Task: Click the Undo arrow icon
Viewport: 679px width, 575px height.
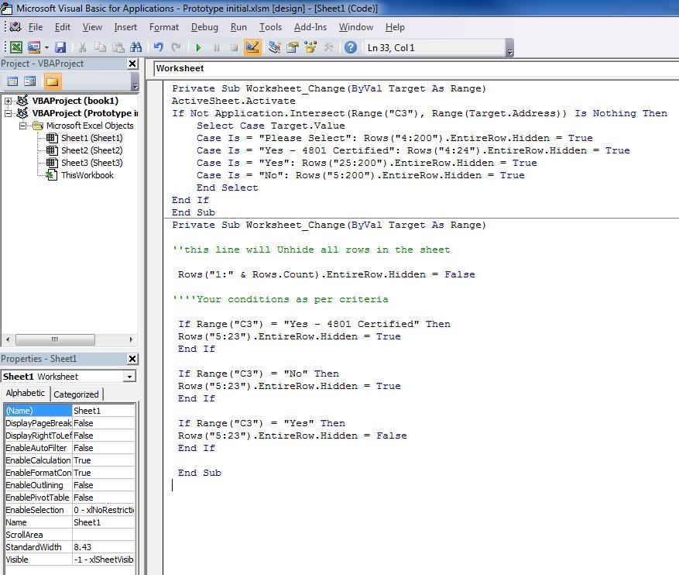Action: (x=159, y=47)
